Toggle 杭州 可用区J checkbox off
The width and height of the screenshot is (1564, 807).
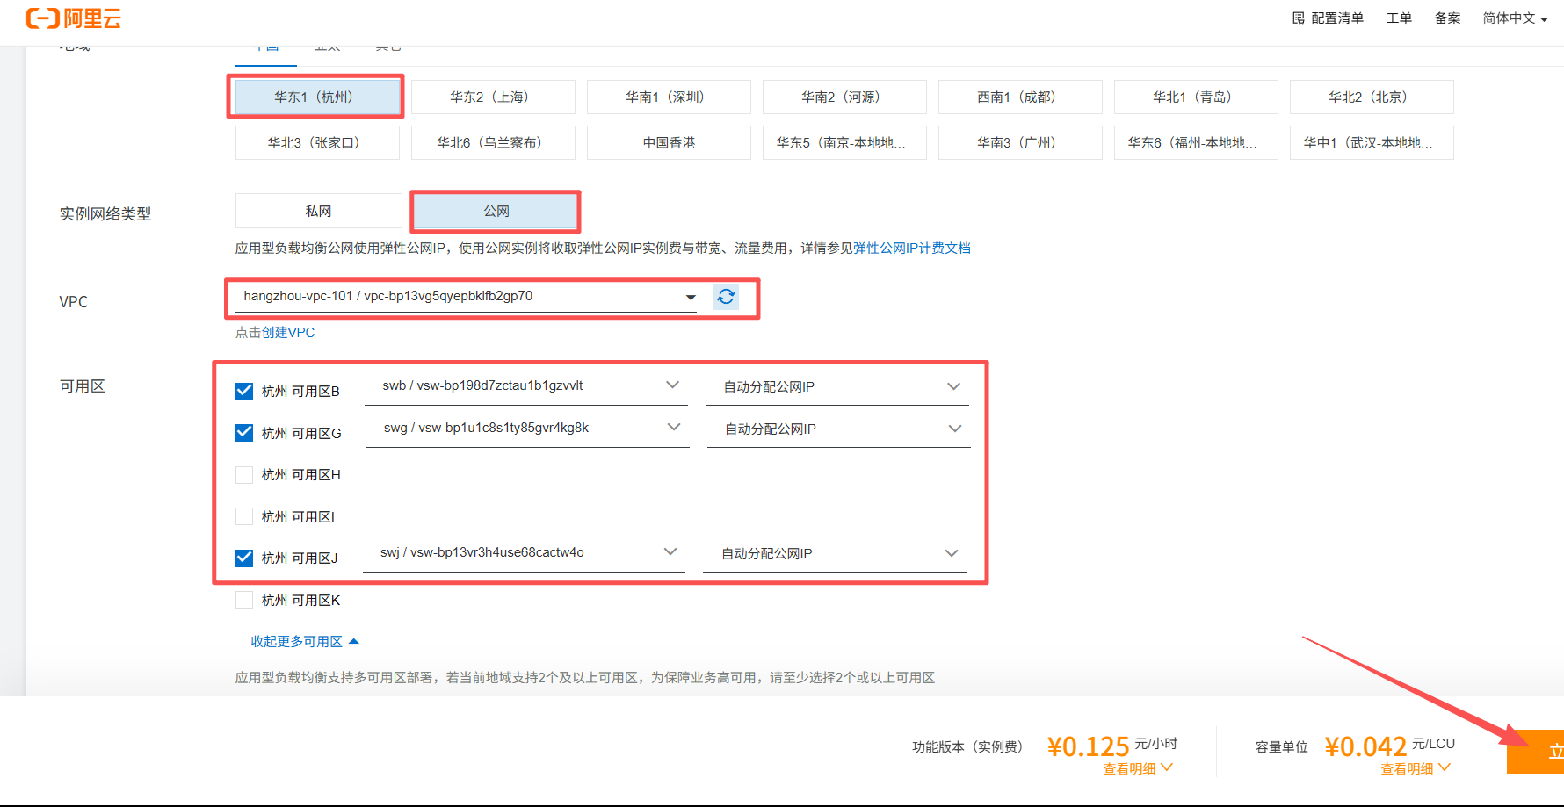[x=244, y=558]
